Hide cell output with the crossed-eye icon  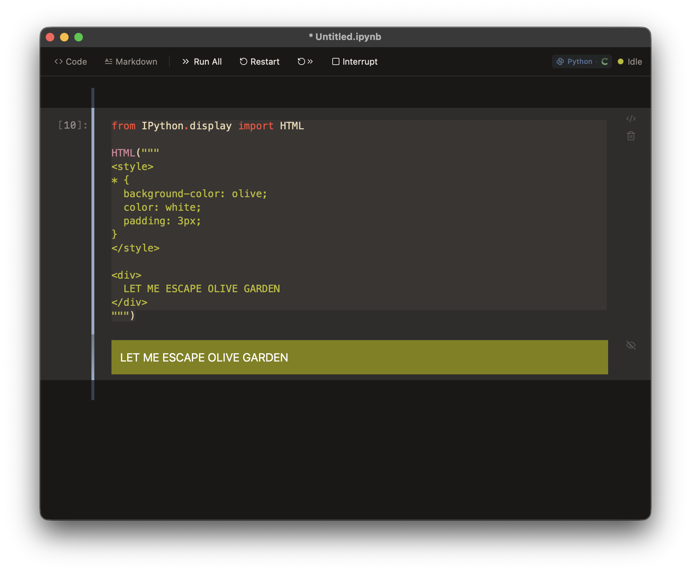coord(631,345)
